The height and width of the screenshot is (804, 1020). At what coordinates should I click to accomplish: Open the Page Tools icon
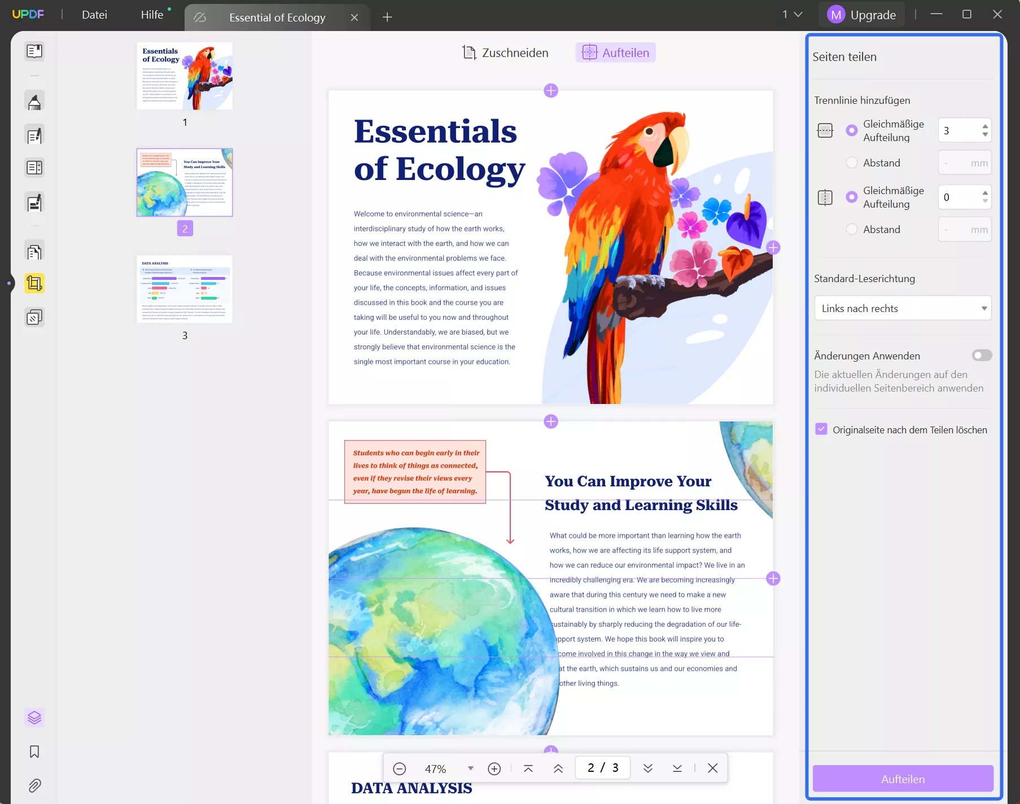[x=34, y=252]
